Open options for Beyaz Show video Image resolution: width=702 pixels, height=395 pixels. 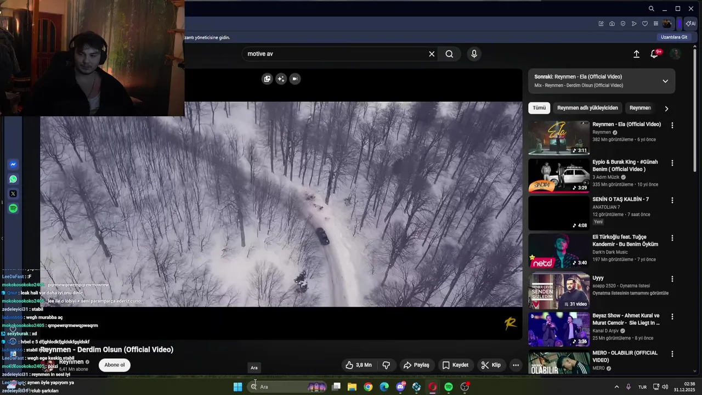[x=672, y=317]
